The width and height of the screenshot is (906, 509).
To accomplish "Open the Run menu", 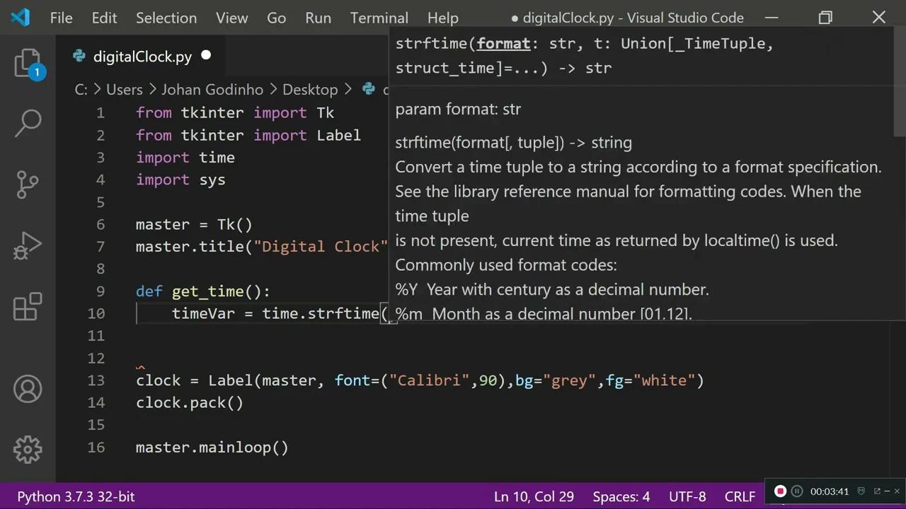I will click(318, 18).
